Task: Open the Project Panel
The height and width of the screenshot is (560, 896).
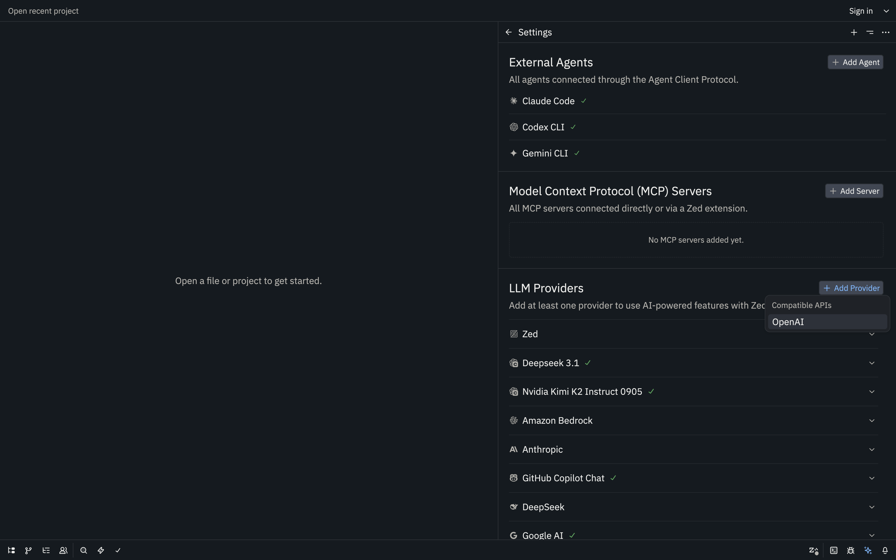Action: point(11,550)
